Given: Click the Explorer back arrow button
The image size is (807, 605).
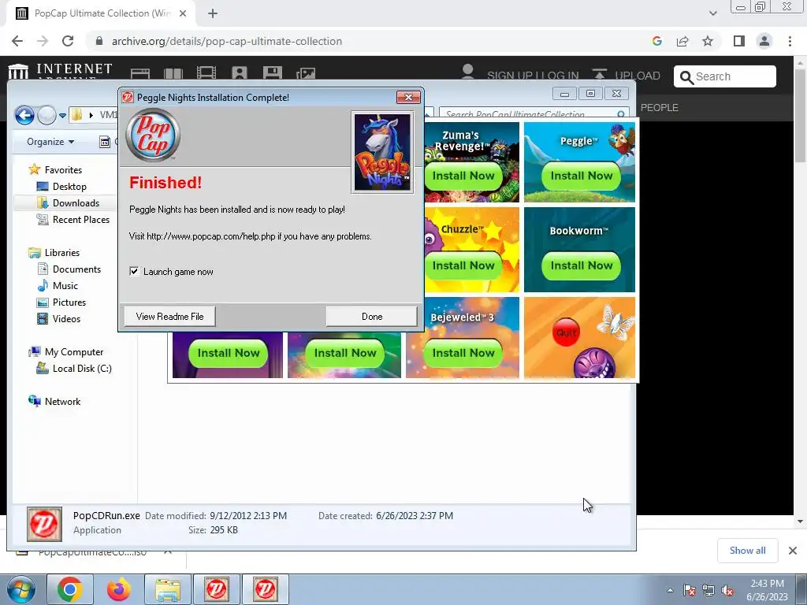Looking at the screenshot, I should tap(24, 115).
